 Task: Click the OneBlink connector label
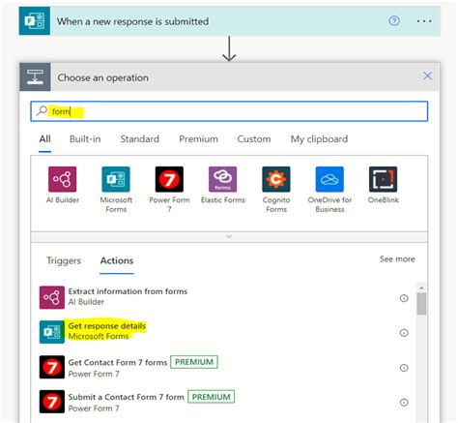point(384,200)
